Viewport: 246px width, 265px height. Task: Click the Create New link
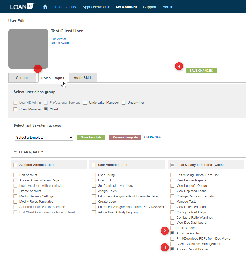pyautogui.click(x=152, y=137)
